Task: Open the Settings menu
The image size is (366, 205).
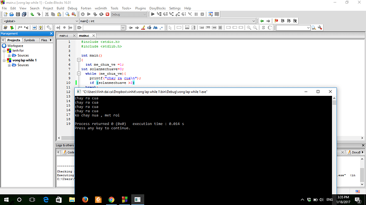Action: point(175,8)
